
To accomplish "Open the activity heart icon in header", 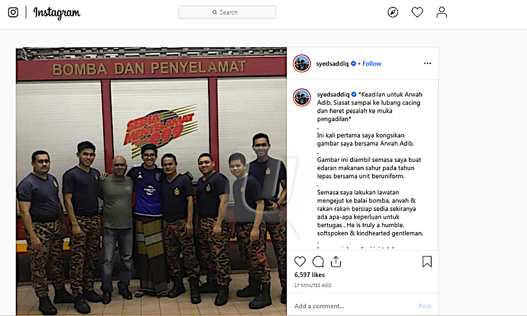I will pos(417,13).
